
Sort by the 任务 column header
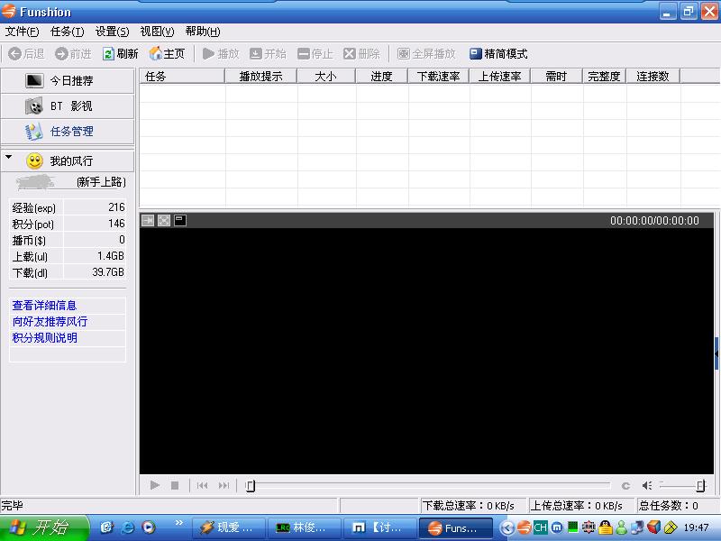pos(182,77)
